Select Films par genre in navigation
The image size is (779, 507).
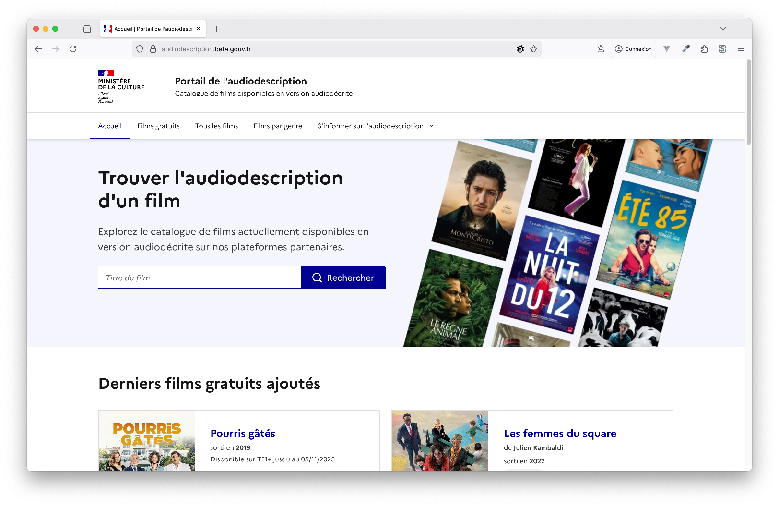(278, 126)
